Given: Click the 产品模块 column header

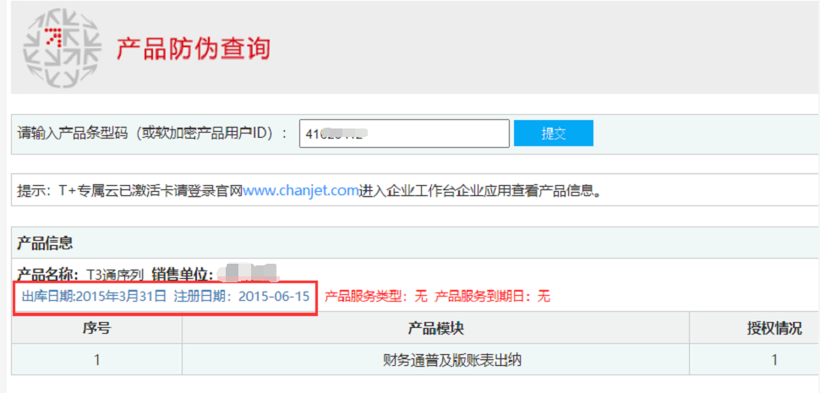Looking at the screenshot, I should pyautogui.click(x=435, y=328).
